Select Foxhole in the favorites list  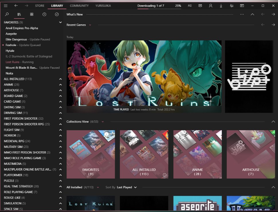11,45
